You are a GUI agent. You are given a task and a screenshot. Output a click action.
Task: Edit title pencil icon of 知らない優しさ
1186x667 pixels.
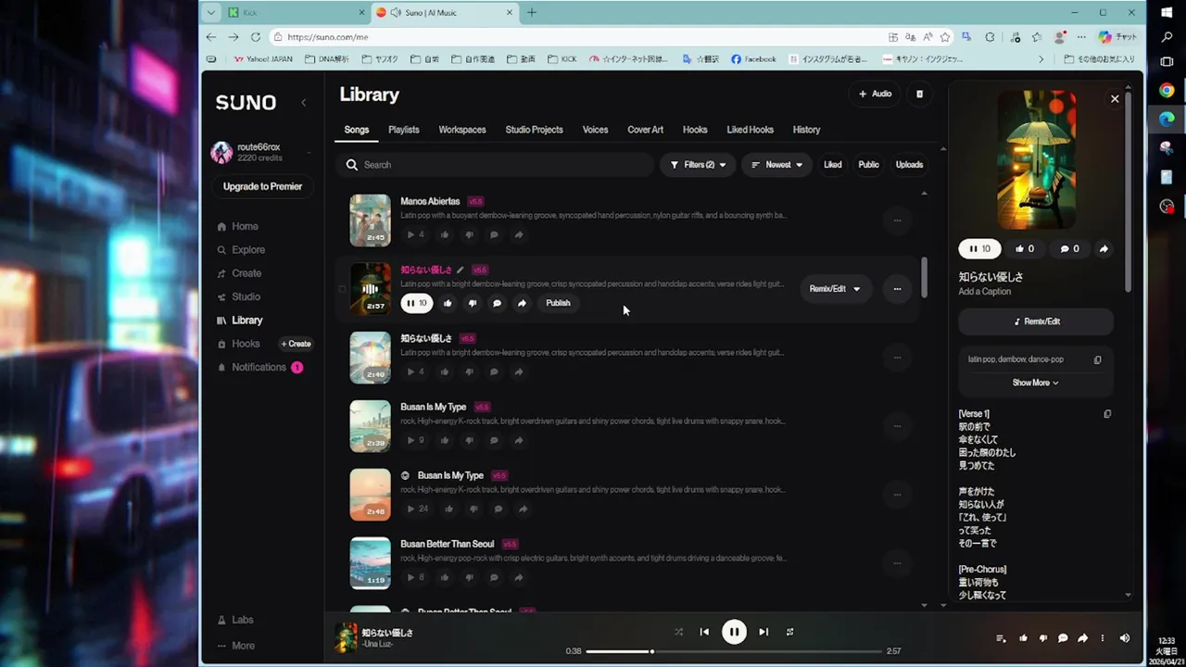[x=460, y=270]
